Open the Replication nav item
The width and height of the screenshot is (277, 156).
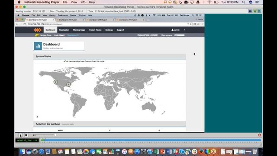(64, 30)
